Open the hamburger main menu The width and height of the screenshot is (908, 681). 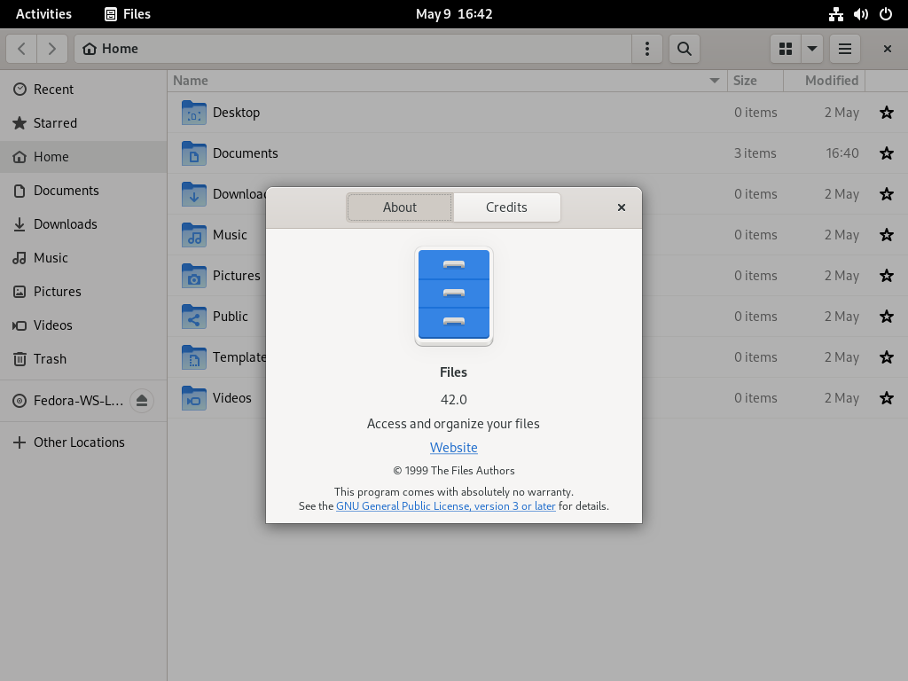coord(845,49)
